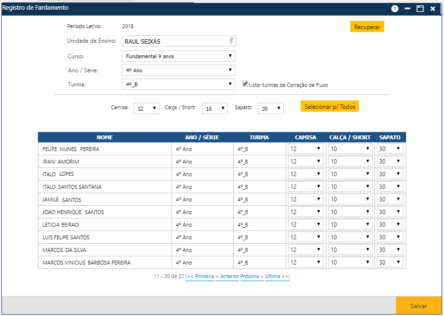Open Sapato dropdown for LETICIA BEIRAO

(390, 225)
